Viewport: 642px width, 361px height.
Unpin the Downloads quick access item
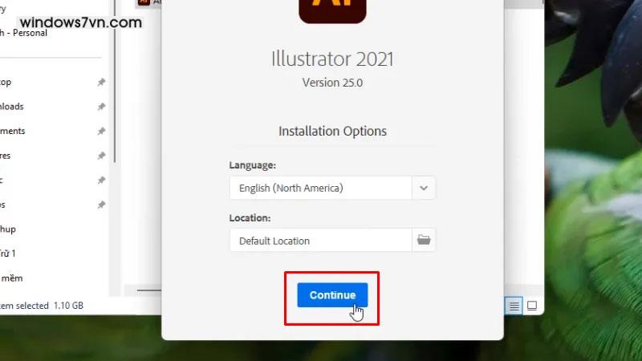tap(101, 107)
